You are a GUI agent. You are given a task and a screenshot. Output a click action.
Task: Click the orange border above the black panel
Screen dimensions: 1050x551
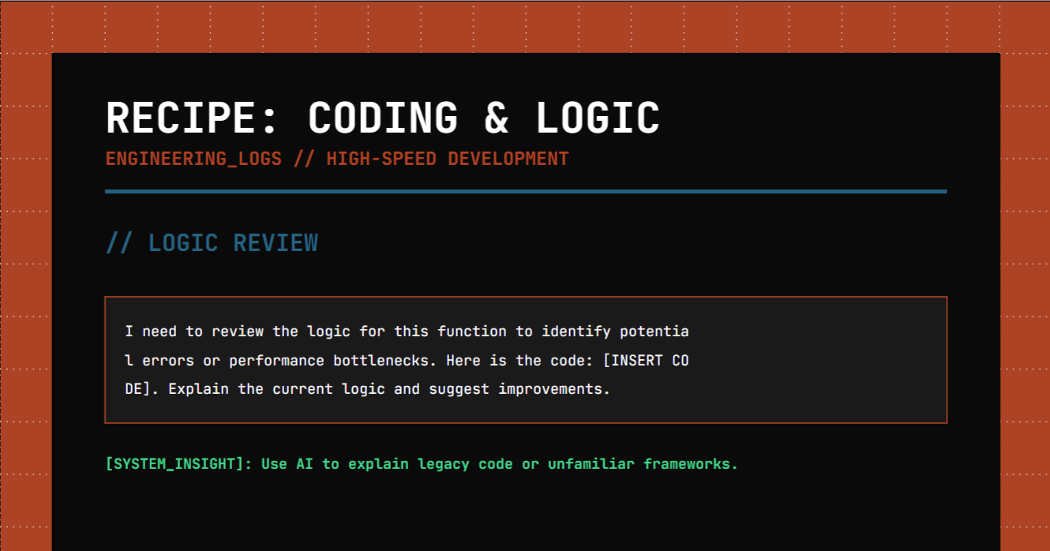click(525, 27)
